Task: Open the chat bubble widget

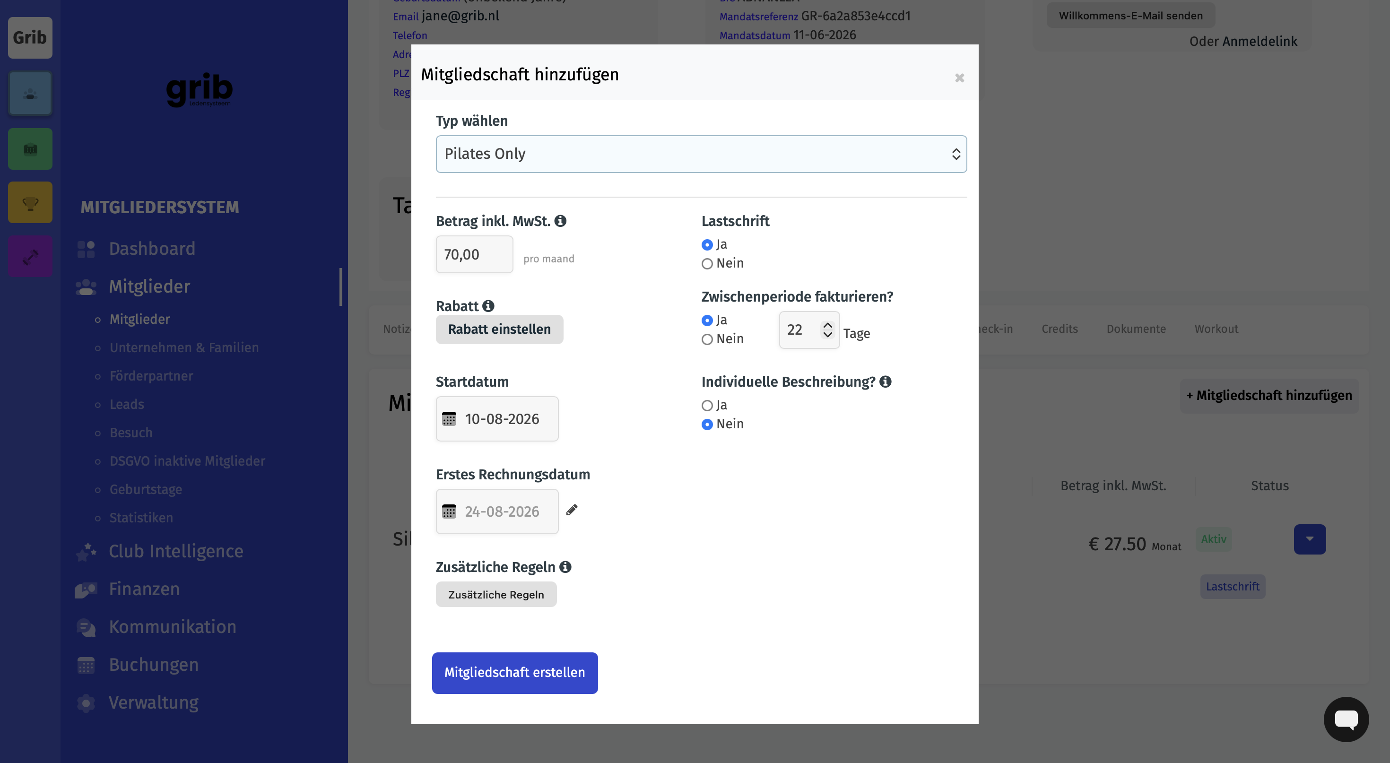Action: [x=1346, y=719]
